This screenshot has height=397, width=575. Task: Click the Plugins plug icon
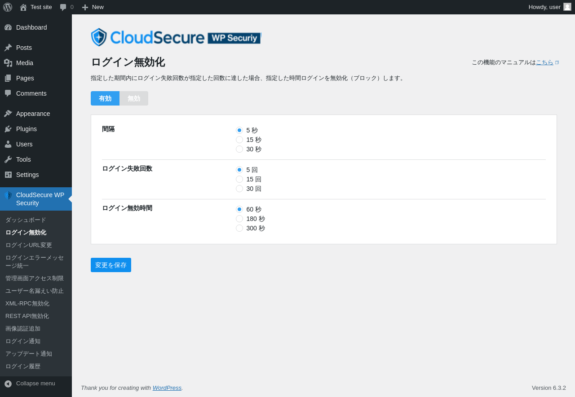[x=8, y=129]
